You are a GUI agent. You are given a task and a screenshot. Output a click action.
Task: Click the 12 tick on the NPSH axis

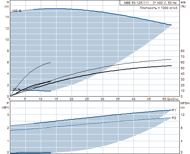click(183, 115)
